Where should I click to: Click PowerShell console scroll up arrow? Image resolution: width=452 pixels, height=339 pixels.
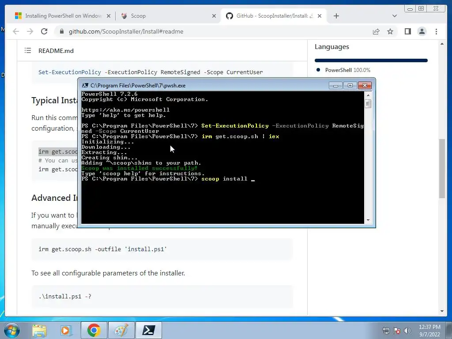tap(368, 95)
